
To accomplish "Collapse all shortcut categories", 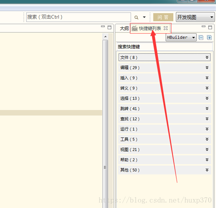I will point(201,38).
